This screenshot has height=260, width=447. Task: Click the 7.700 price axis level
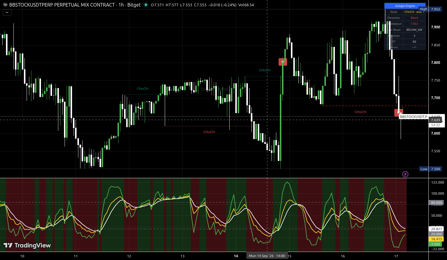coord(435,98)
